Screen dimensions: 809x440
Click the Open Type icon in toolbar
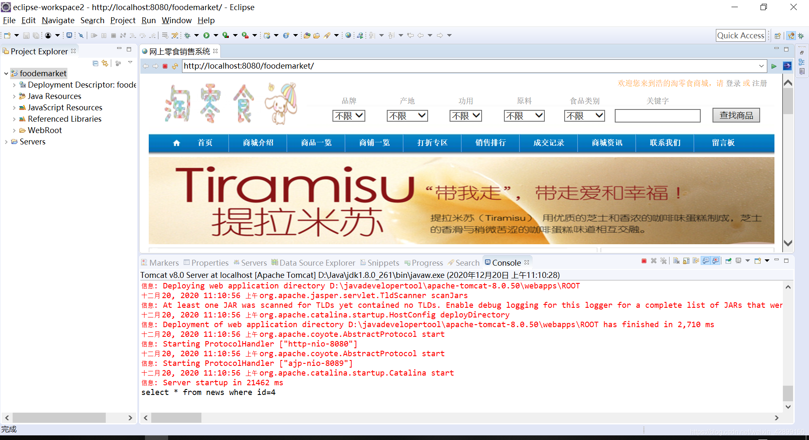[307, 35]
